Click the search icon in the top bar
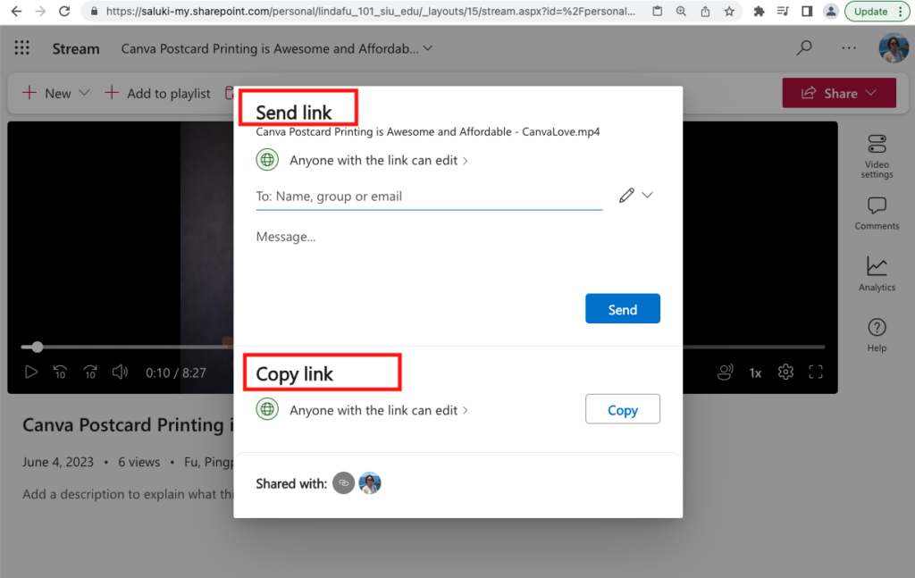Image resolution: width=915 pixels, height=578 pixels. [804, 48]
